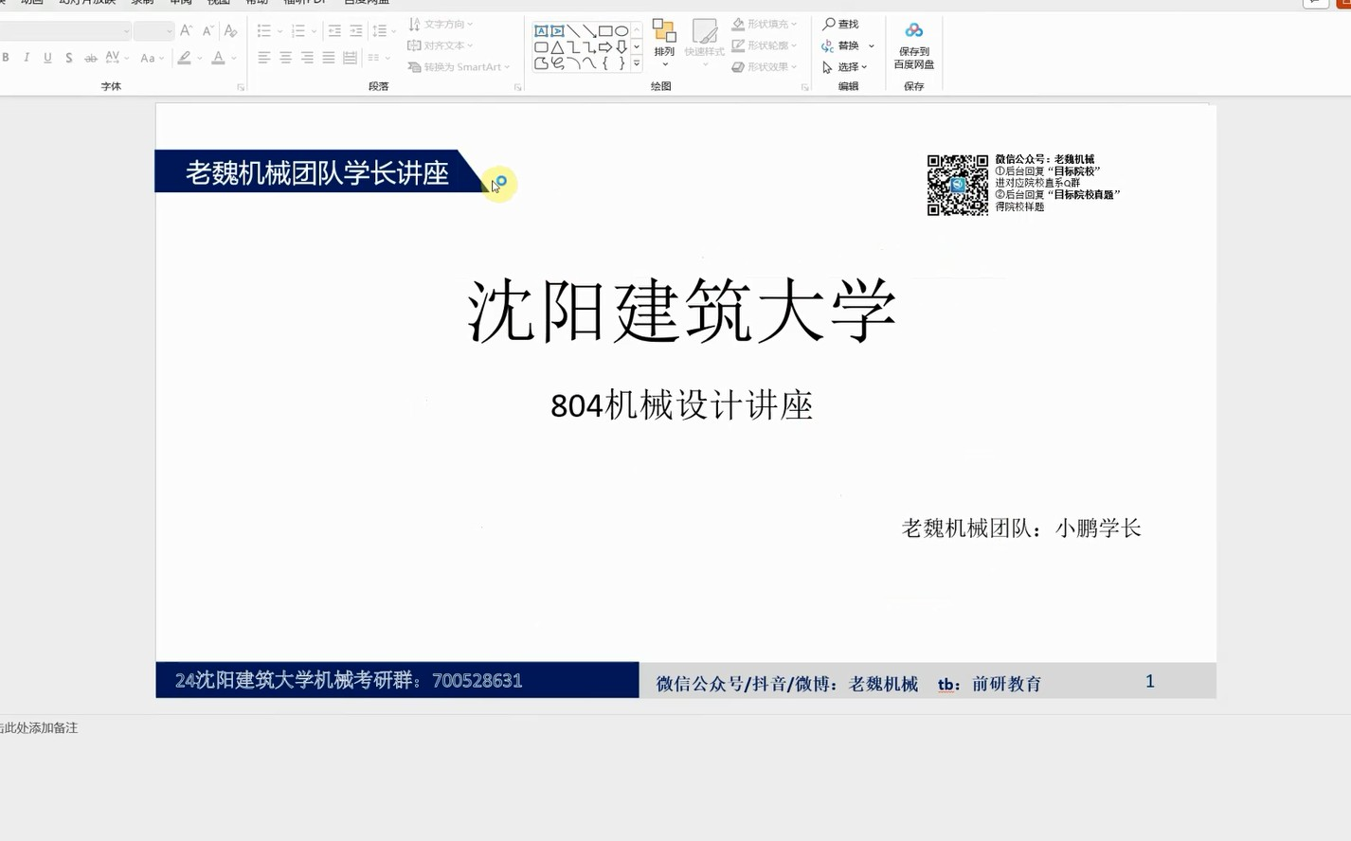The width and height of the screenshot is (1351, 841).
Task: Open columns dropdown in paragraph group
Action: coord(379,58)
